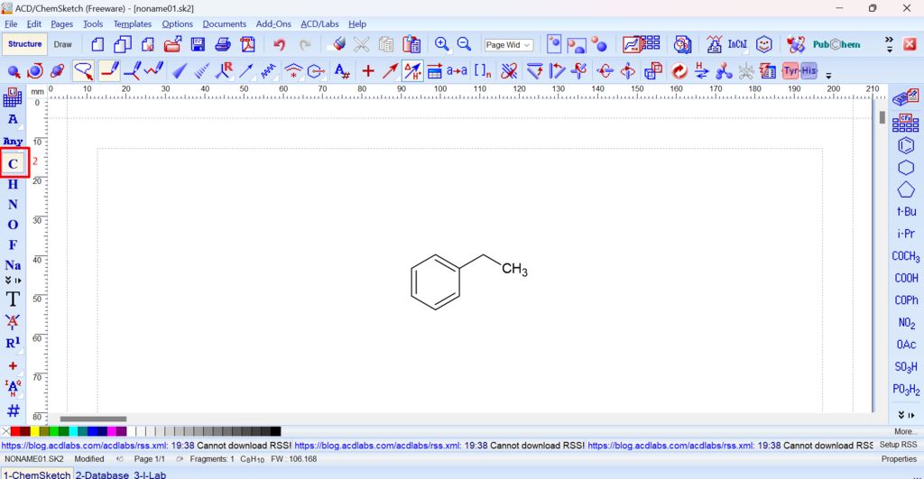The image size is (924, 479).
Task: Save the document with floppy disk icon
Action: 198,44
